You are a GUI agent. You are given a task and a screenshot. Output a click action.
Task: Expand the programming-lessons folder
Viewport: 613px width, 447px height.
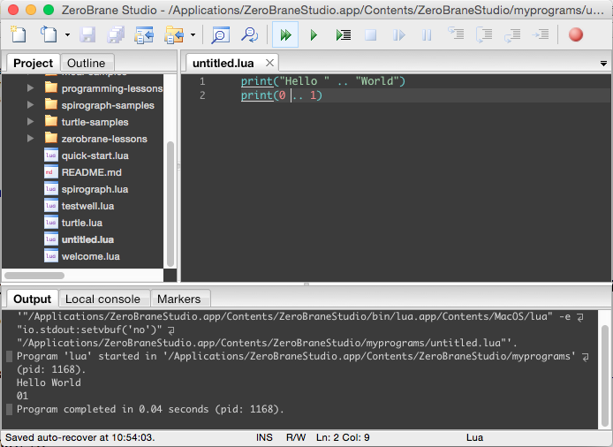click(30, 88)
